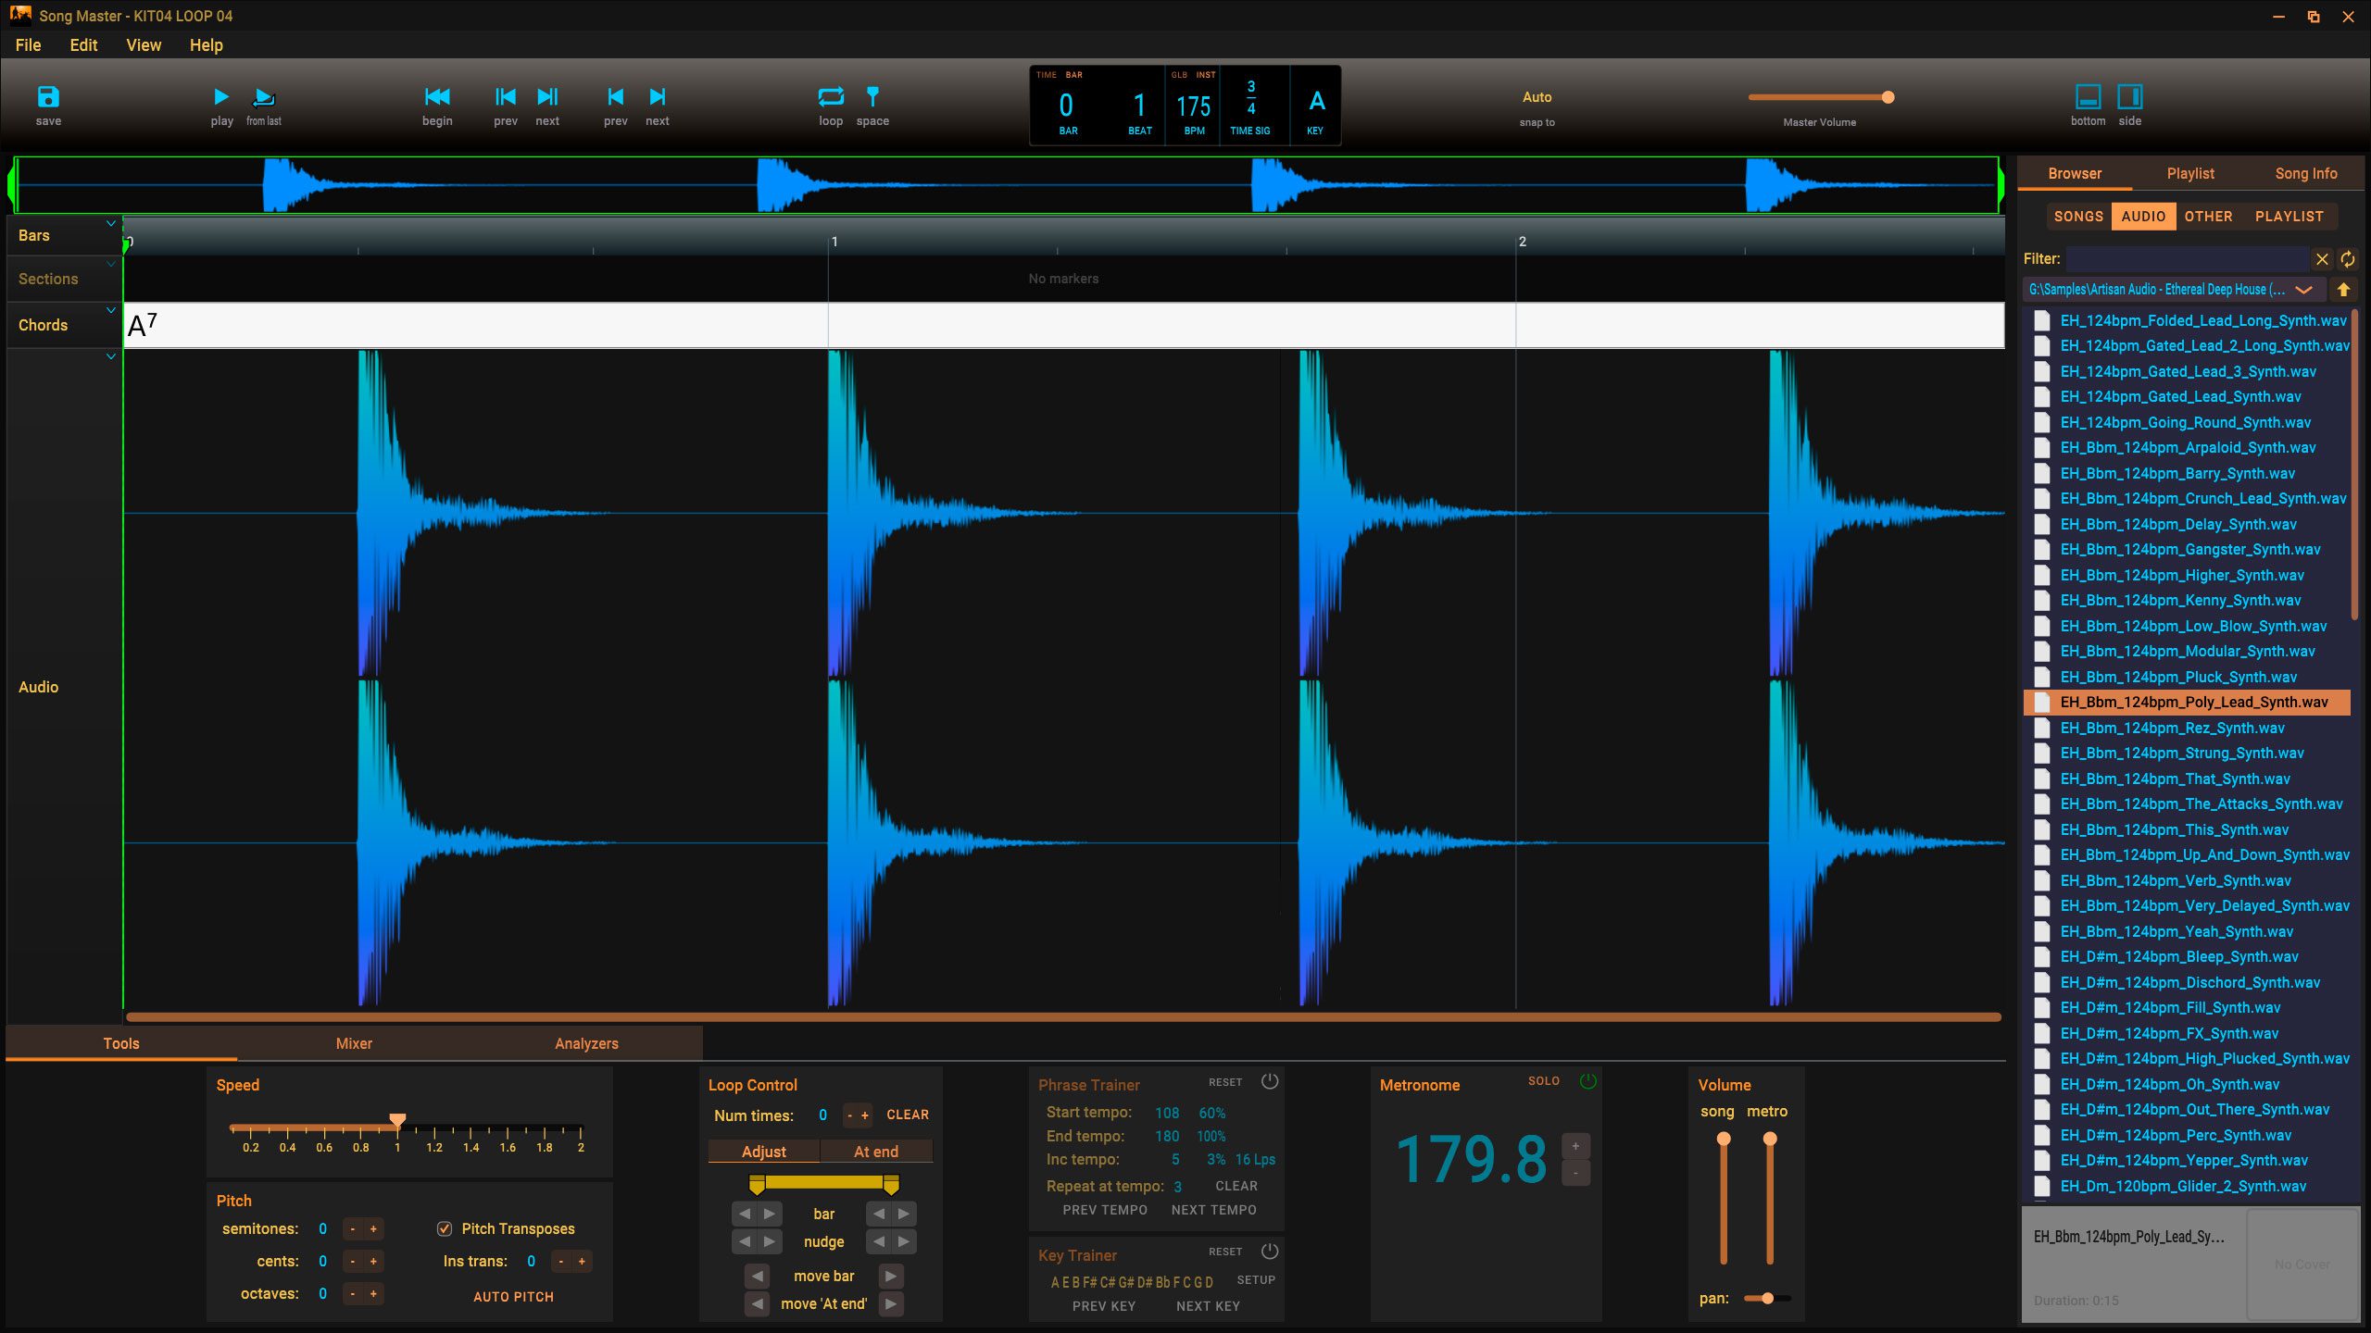Screen dimensions: 2371x1333
Task: Collapse the Bars track chevron
Action: point(111,223)
